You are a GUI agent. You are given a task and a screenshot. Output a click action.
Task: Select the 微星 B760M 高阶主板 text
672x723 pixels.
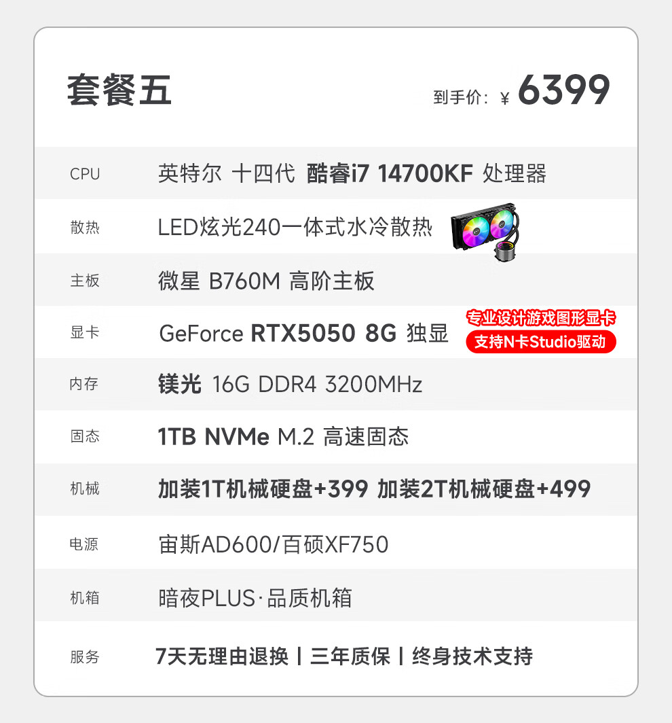[x=266, y=281]
